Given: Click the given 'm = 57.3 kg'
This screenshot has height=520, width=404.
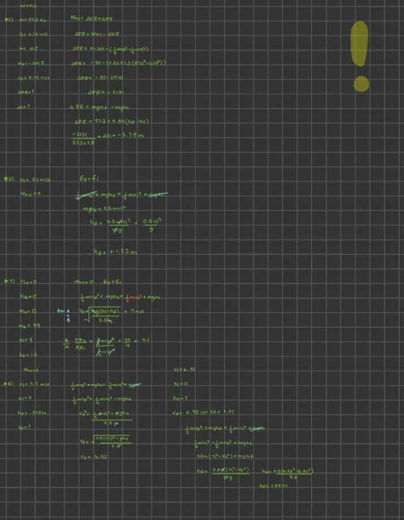Looking at the screenshot, I should 32,20.
